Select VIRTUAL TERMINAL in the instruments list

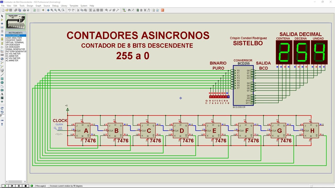[x=16, y=42]
